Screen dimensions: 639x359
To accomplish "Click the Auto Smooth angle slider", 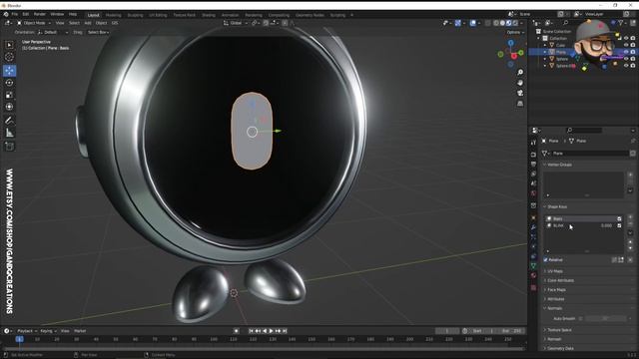I will click(x=606, y=319).
